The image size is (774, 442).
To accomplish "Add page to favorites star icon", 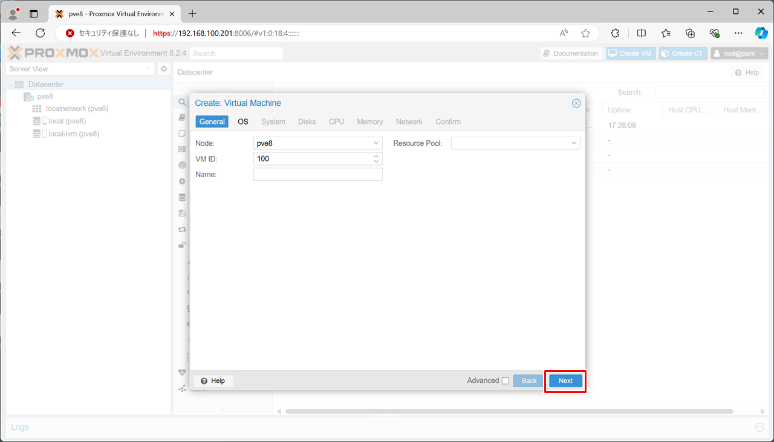I will click(x=585, y=33).
